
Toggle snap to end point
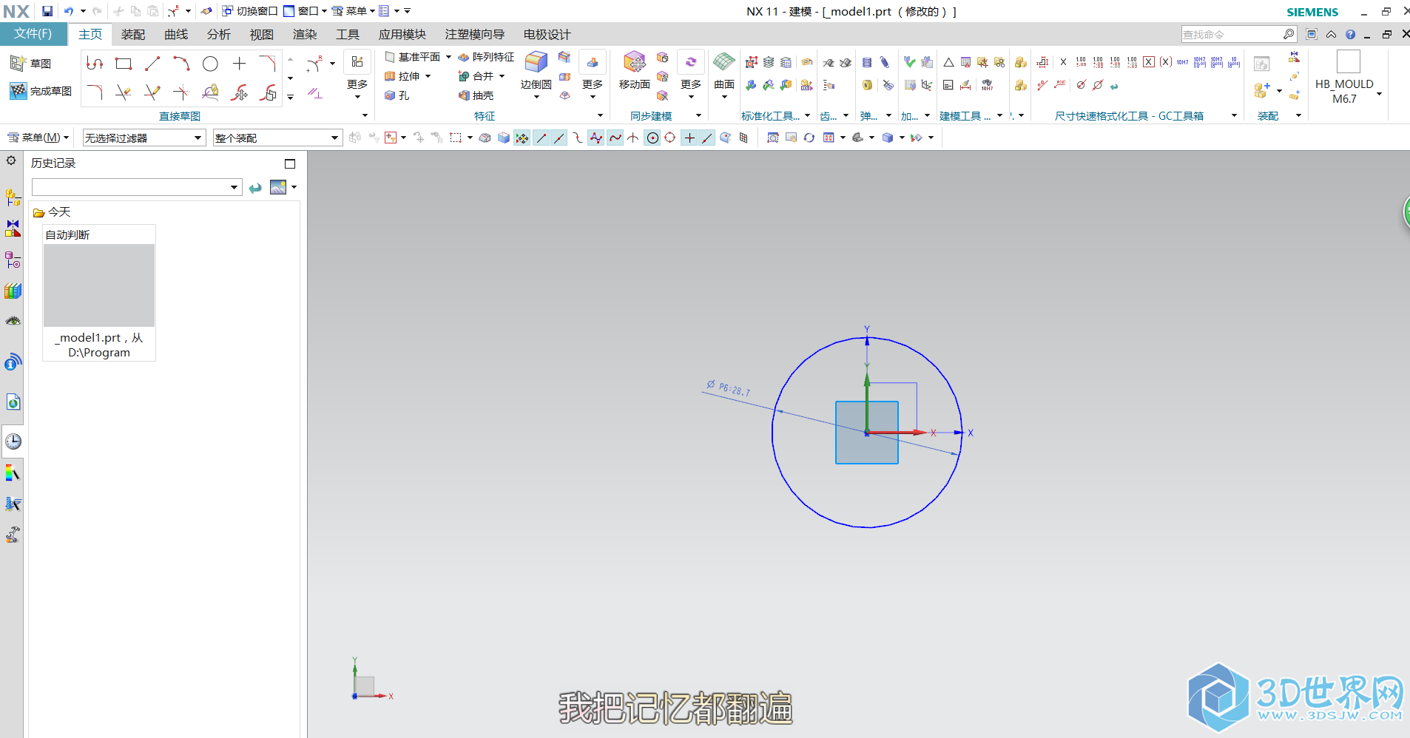(x=542, y=138)
